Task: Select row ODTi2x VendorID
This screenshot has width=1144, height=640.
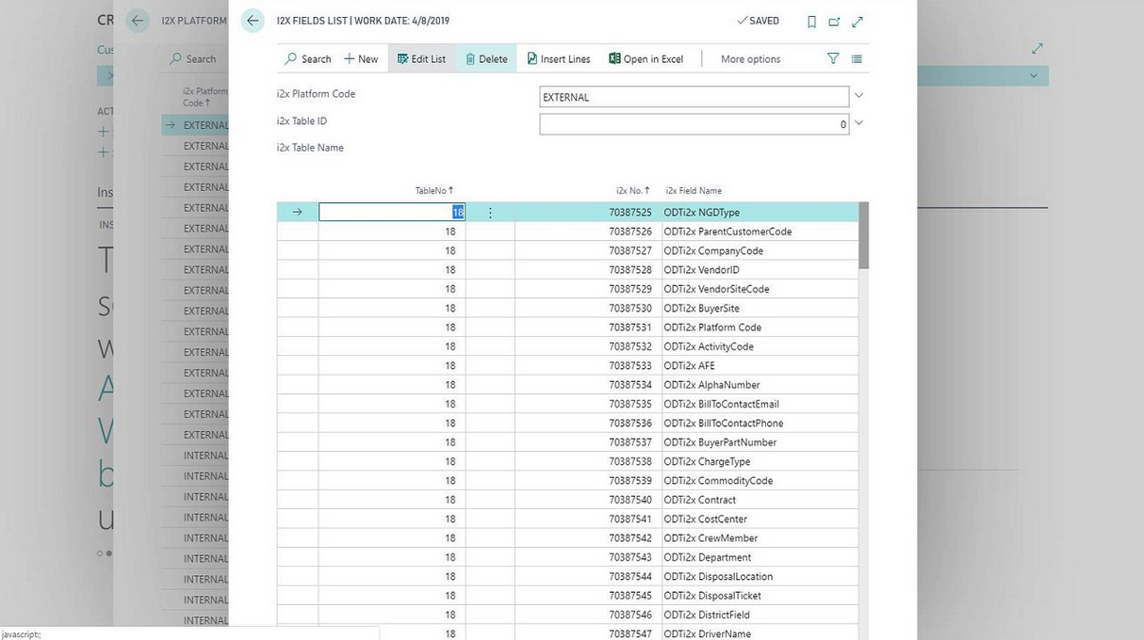Action: click(567, 270)
